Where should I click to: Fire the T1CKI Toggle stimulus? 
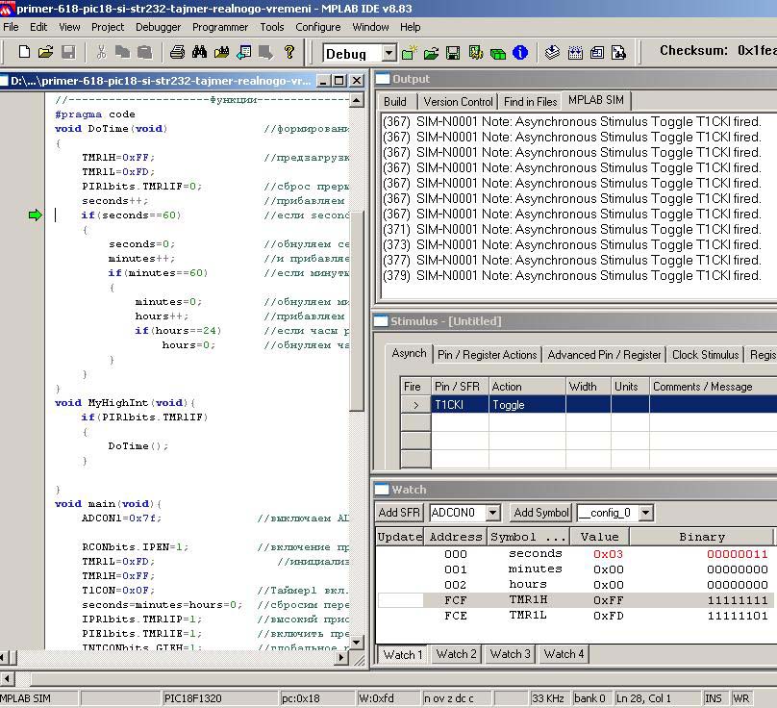point(415,405)
